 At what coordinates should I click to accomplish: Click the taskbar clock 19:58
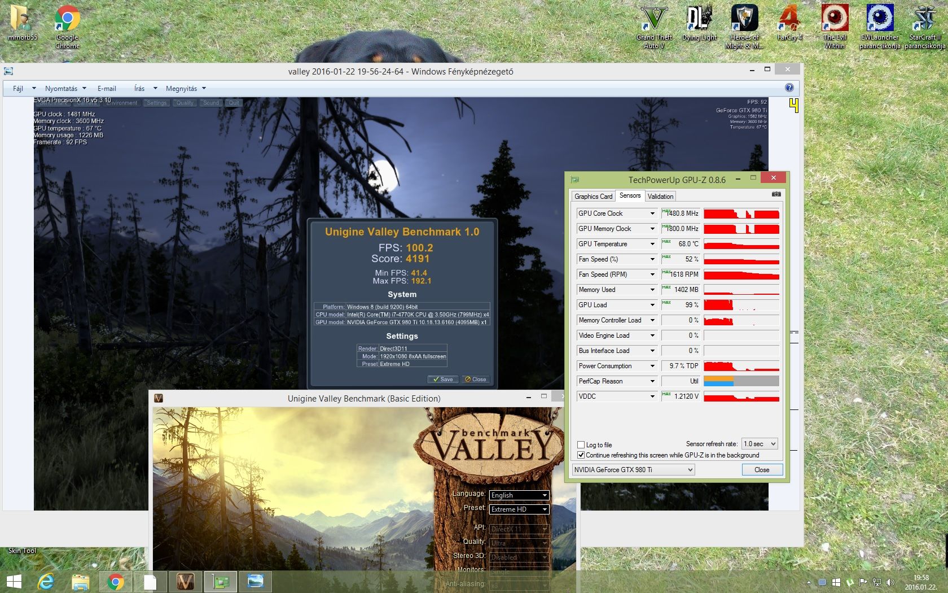point(921,578)
